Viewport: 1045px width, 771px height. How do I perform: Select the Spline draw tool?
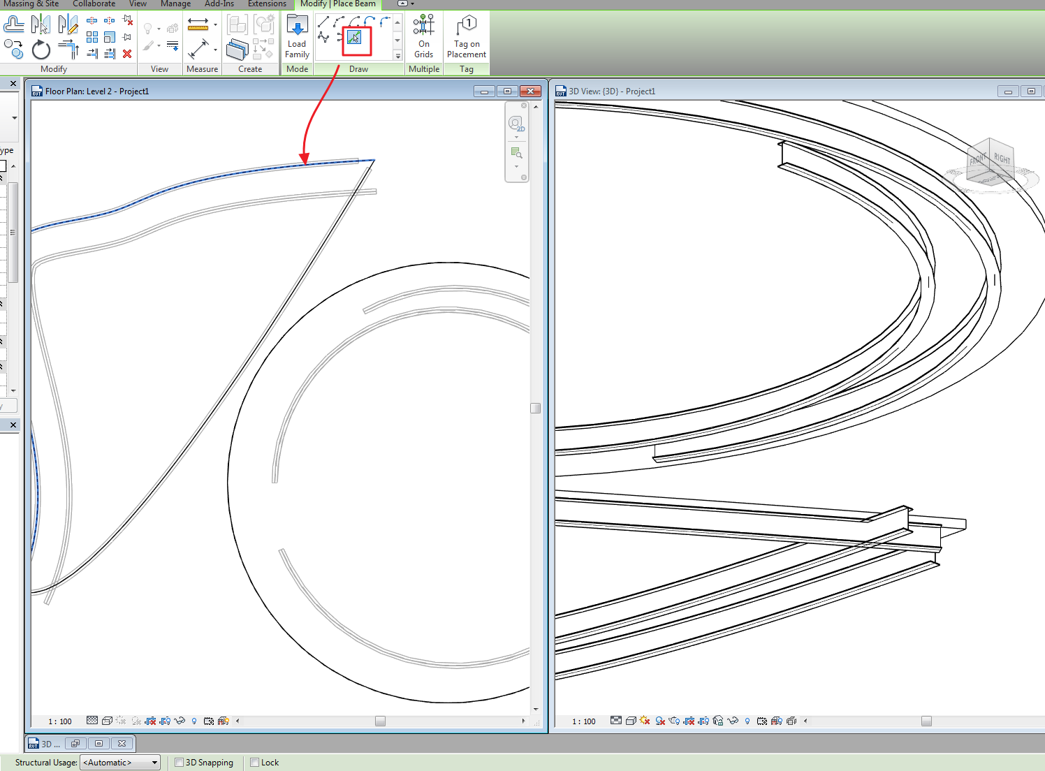[x=323, y=36]
